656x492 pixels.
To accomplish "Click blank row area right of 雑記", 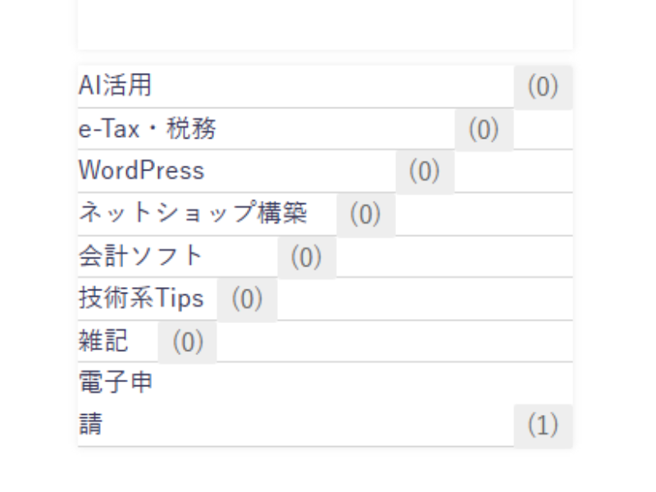I will tap(394, 342).
